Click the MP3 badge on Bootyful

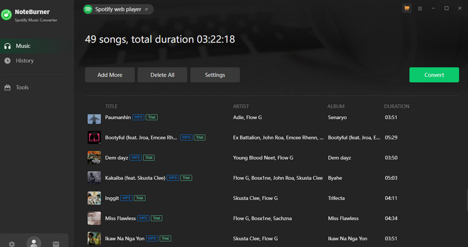coord(186,137)
